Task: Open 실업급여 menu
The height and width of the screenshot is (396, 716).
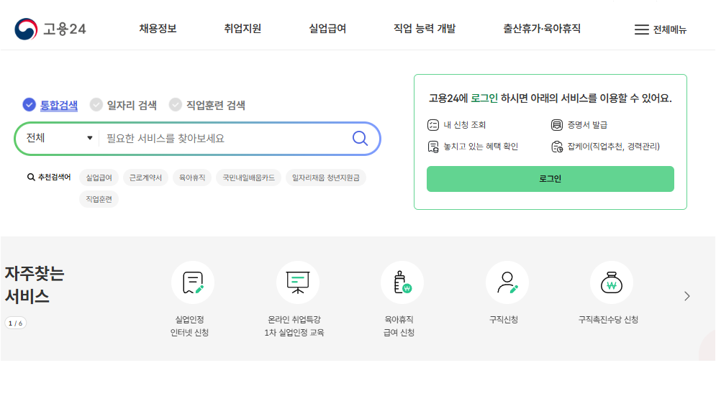Action: click(327, 29)
